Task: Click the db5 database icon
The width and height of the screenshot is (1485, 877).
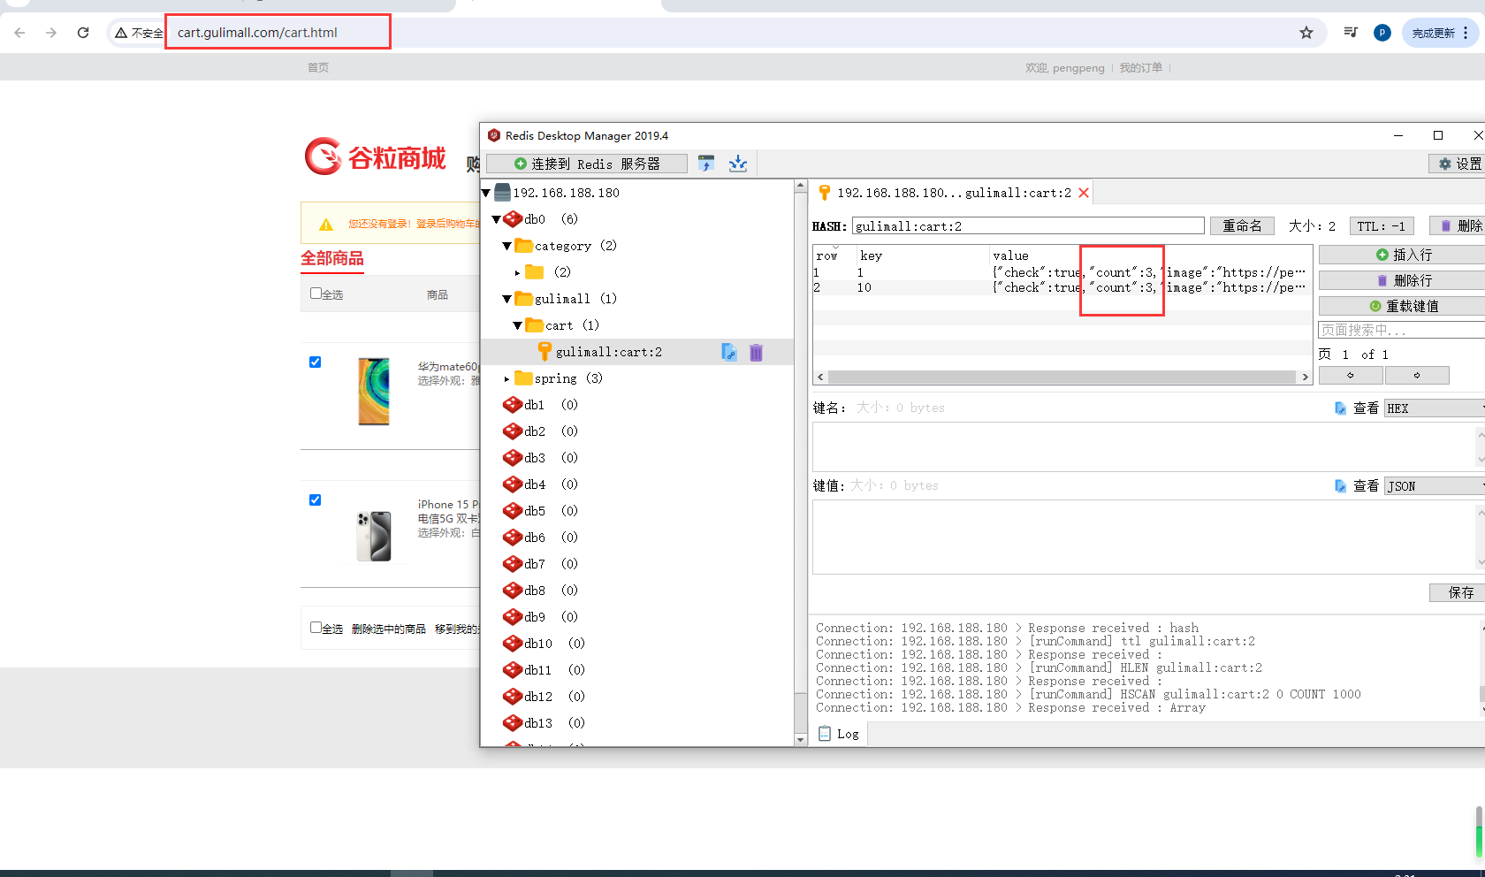Action: tap(513, 511)
